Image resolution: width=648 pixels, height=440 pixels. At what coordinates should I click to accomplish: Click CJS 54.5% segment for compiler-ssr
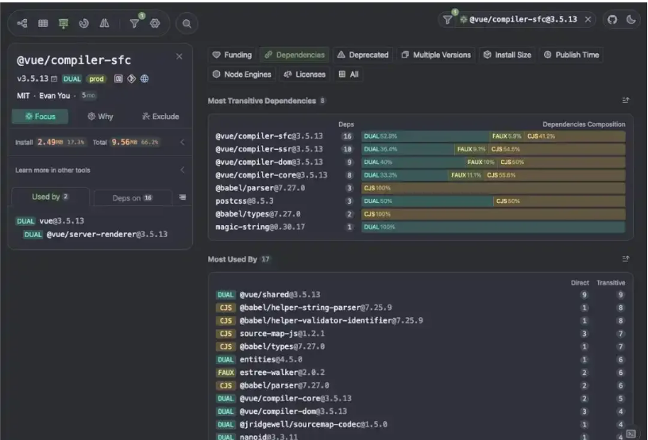point(557,149)
